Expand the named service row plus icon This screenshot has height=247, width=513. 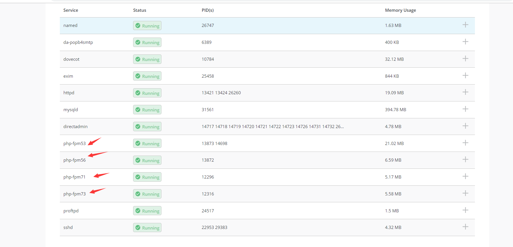(x=465, y=25)
